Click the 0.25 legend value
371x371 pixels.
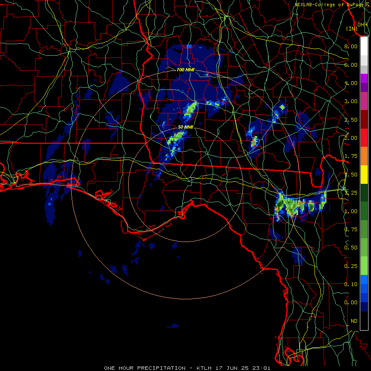click(351, 266)
